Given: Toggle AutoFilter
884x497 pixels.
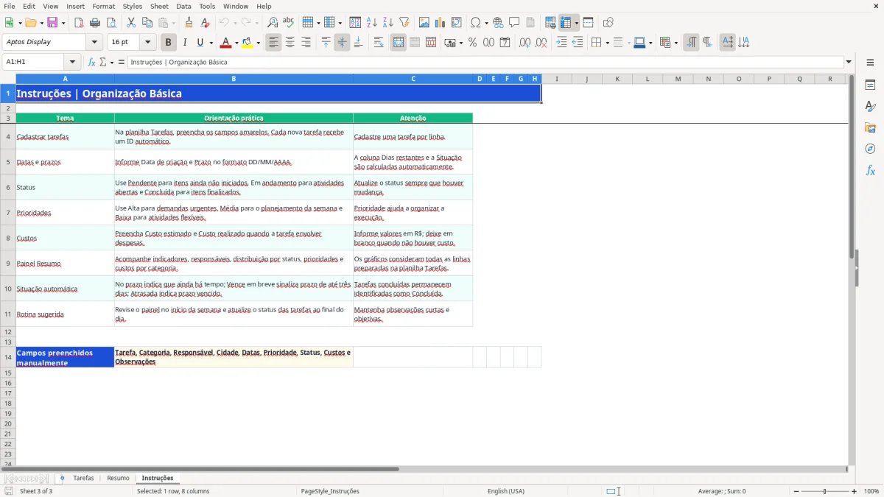Looking at the screenshot, I should tap(404, 23).
